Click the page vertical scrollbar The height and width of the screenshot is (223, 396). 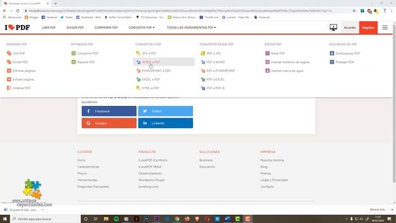coord(394,103)
